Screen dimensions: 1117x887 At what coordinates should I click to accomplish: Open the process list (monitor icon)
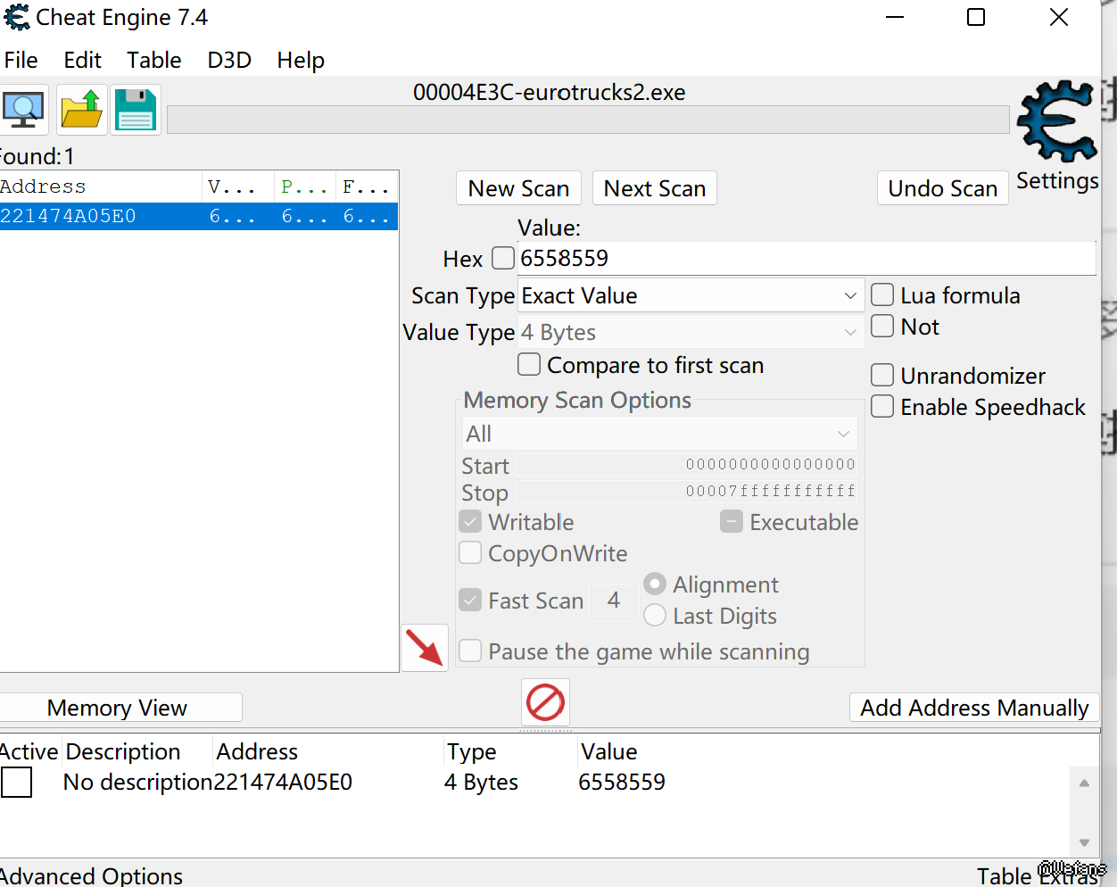pos(23,110)
